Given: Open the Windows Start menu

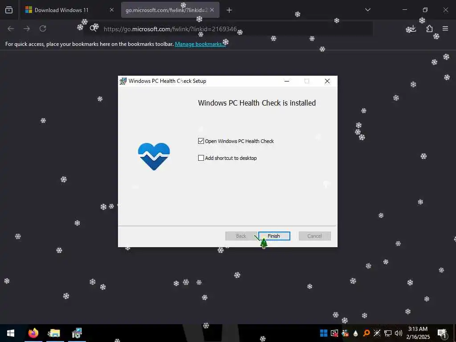Looking at the screenshot, I should 11,333.
